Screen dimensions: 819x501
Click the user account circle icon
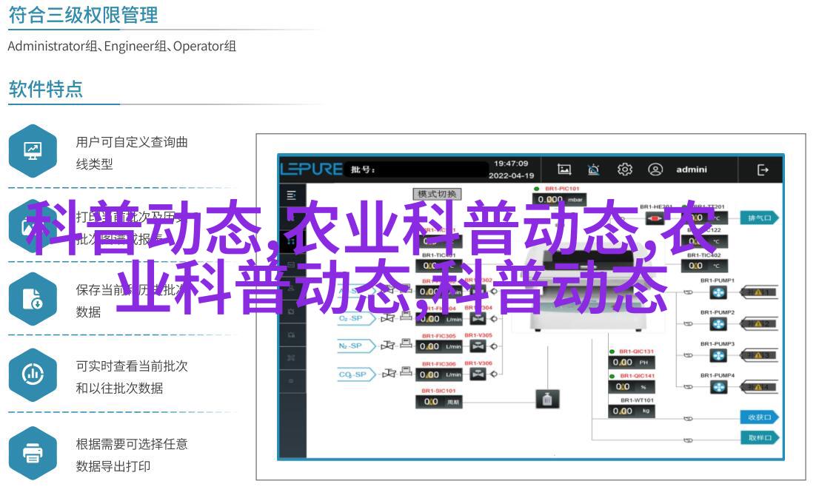(655, 169)
